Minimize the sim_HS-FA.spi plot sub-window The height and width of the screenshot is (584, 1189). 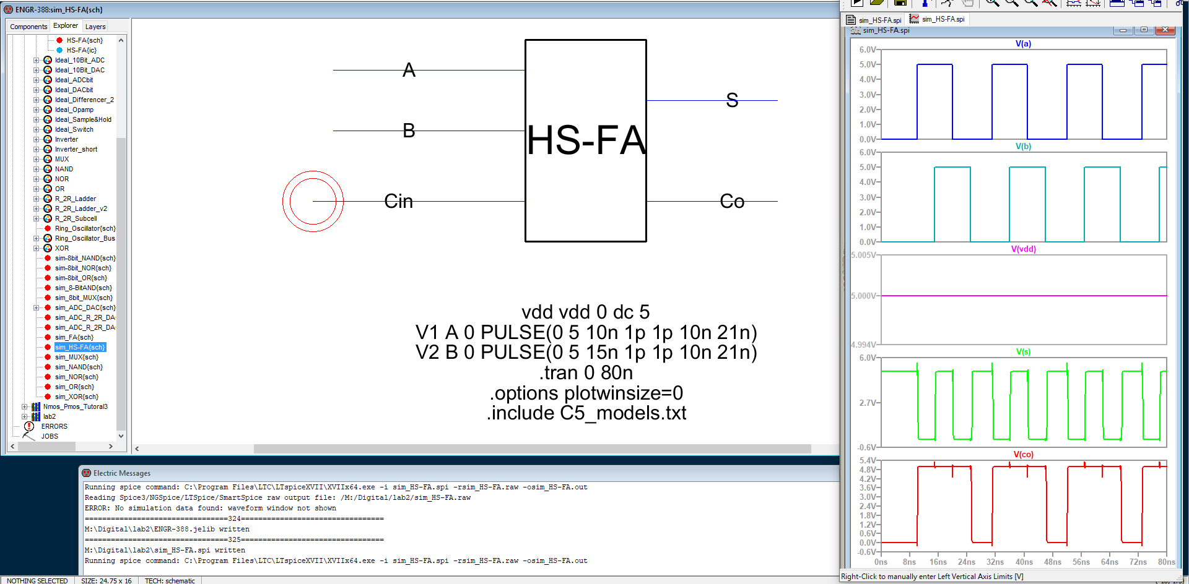click(x=1123, y=30)
